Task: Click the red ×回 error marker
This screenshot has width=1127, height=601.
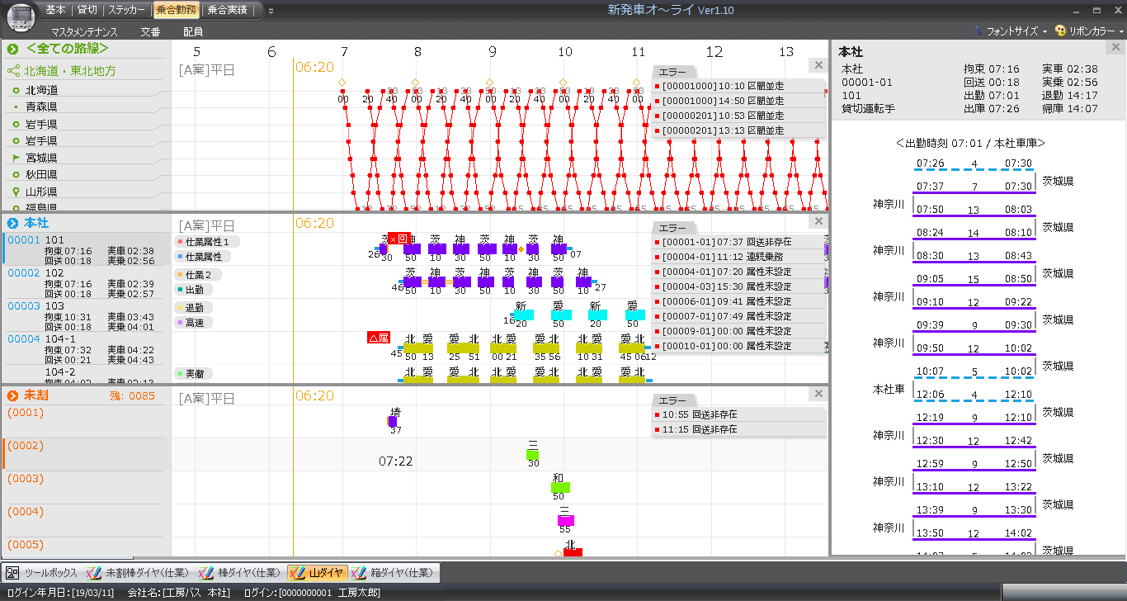Action: pyautogui.click(x=399, y=239)
